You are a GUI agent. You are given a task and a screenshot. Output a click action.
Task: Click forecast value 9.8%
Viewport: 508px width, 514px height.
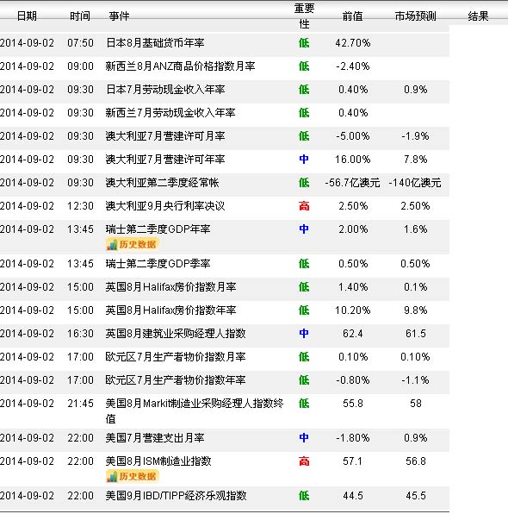(x=415, y=310)
